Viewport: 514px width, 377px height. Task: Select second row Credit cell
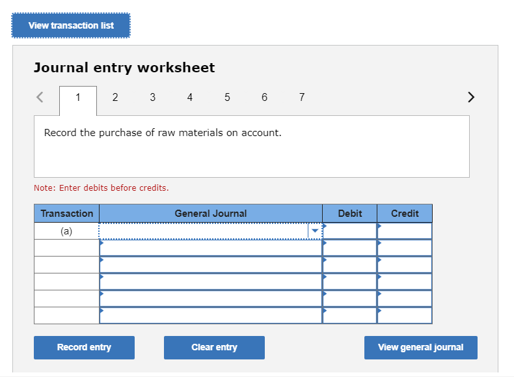click(x=405, y=248)
